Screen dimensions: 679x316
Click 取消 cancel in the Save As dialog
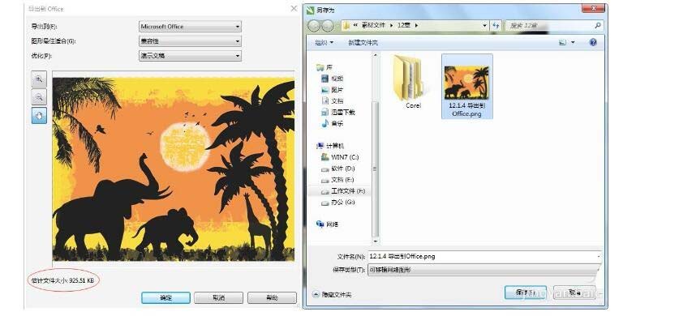point(574,293)
